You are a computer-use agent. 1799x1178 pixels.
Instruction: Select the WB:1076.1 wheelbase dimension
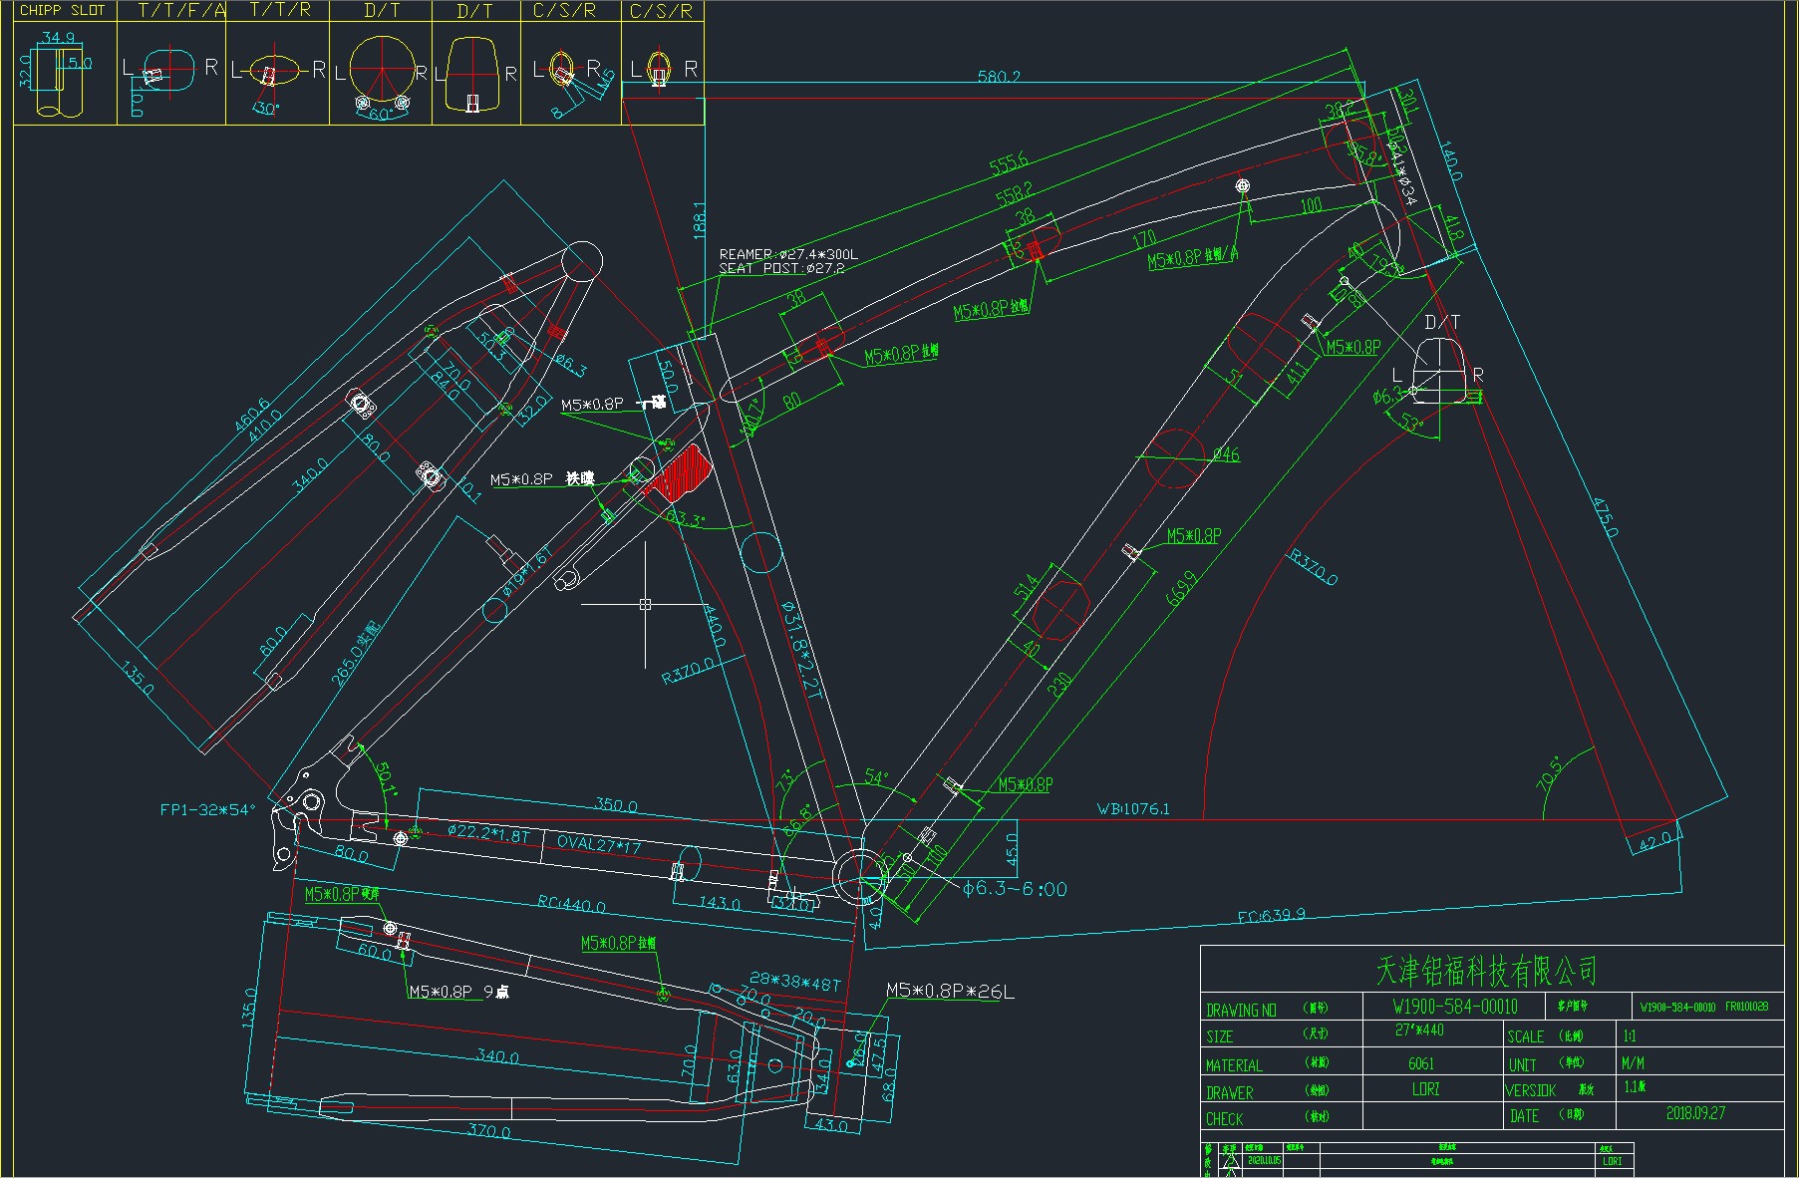1133,809
